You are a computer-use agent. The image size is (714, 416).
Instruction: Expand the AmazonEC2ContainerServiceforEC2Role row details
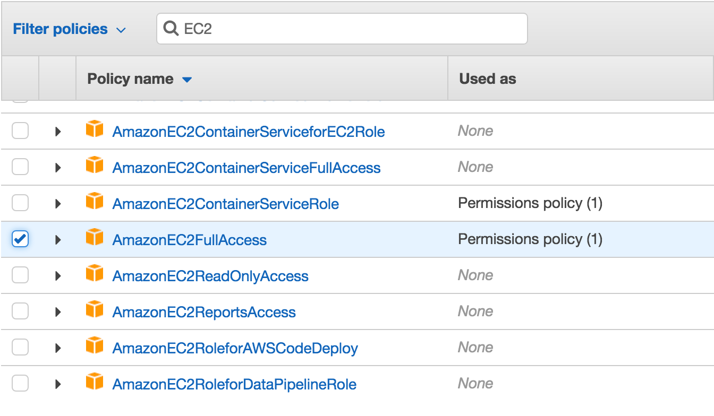click(58, 132)
